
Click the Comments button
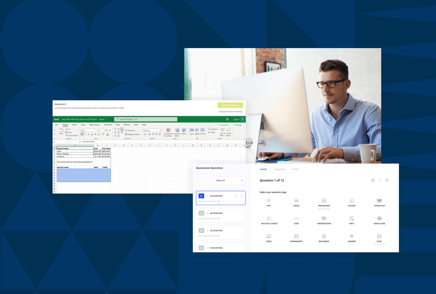[x=223, y=125]
